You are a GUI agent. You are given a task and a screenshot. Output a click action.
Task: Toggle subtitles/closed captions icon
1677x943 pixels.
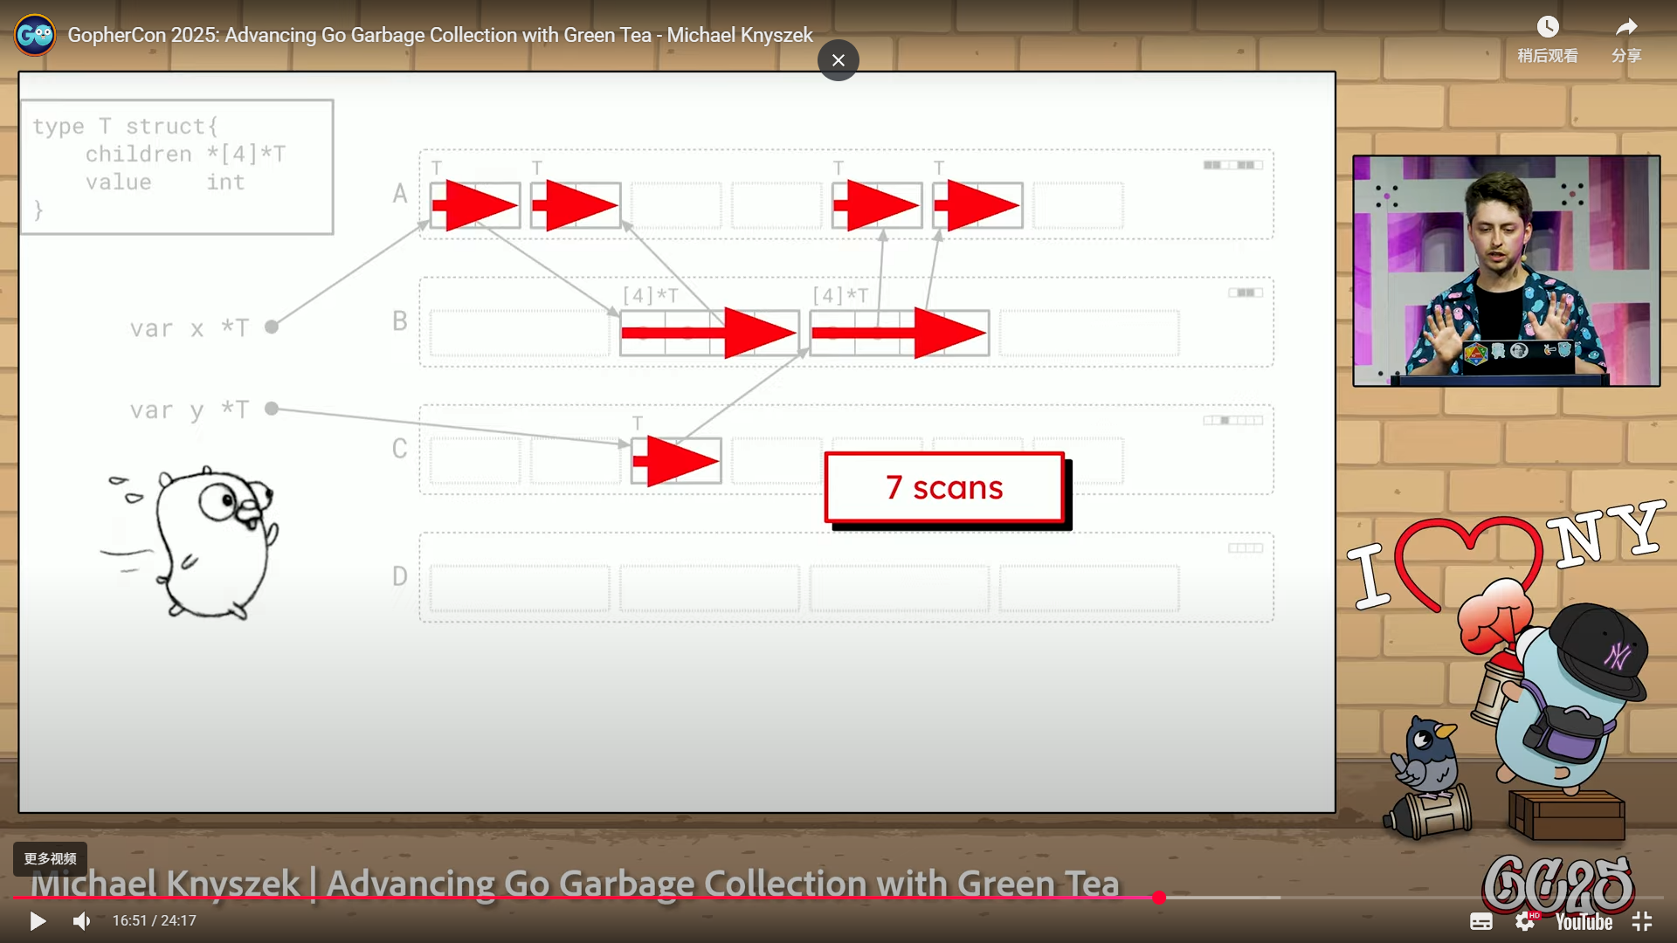tap(1480, 921)
